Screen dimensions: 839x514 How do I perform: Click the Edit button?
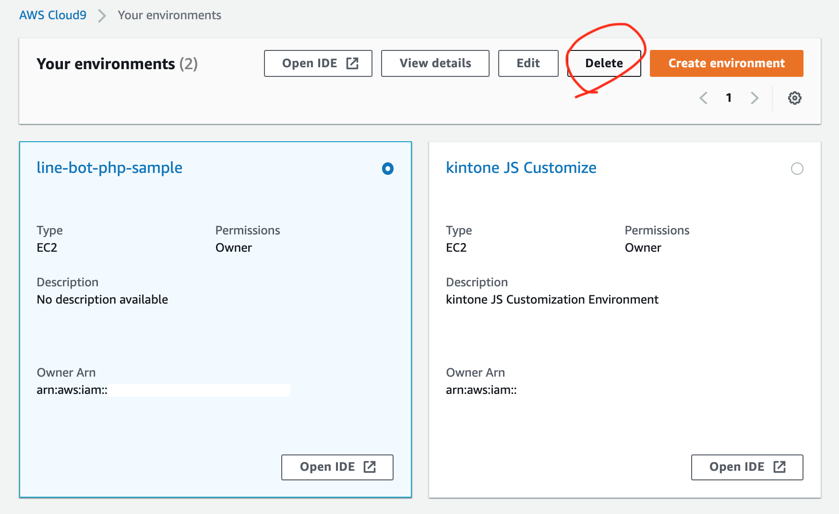tap(528, 63)
